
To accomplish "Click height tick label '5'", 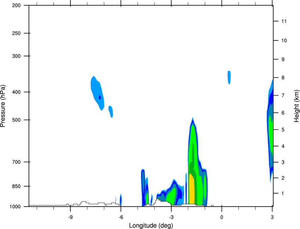I will 283,130.
